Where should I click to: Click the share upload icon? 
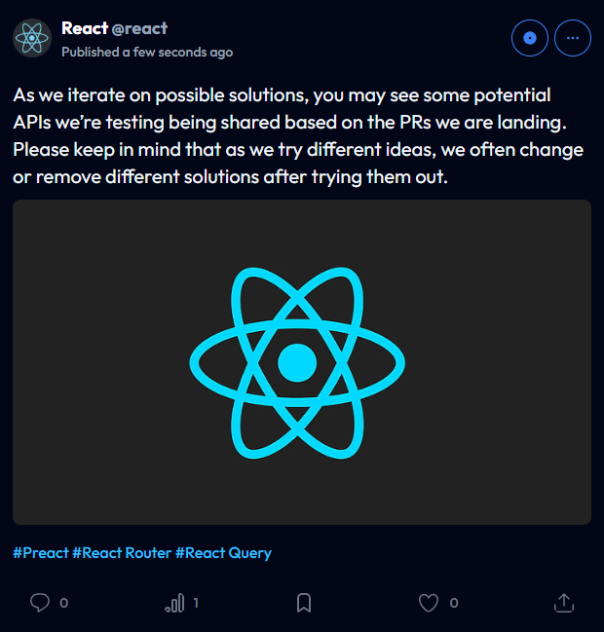(564, 603)
